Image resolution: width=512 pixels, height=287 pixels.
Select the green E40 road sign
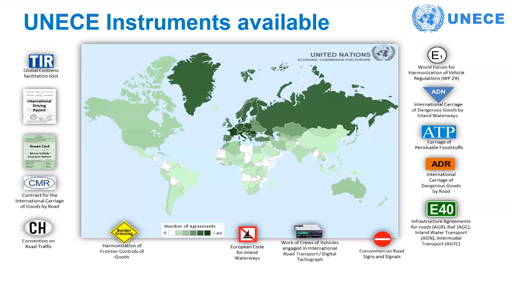point(441,209)
